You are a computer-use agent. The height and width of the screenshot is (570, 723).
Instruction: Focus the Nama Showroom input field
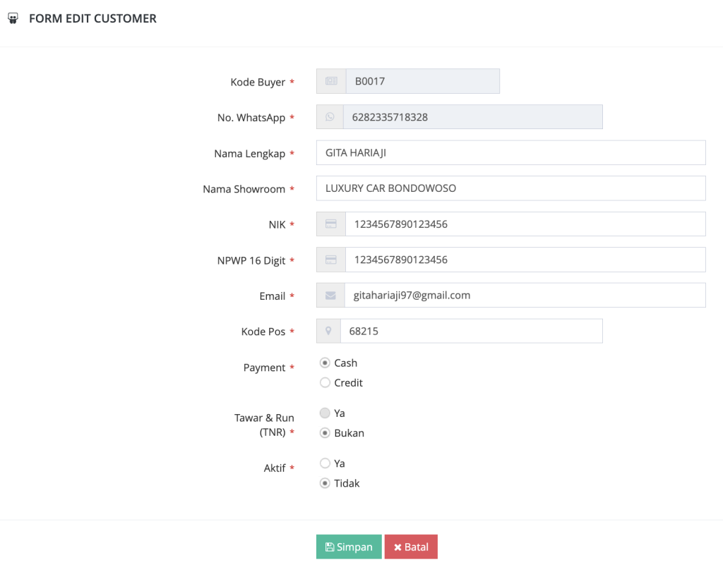tap(510, 188)
